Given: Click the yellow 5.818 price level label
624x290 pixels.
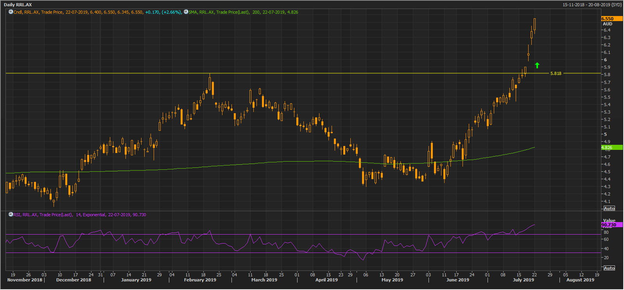Looking at the screenshot, I should (556, 73).
